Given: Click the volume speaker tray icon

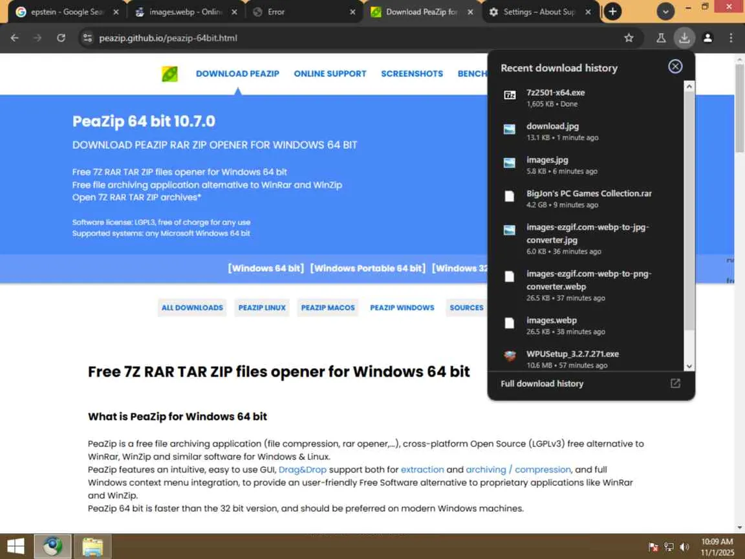Looking at the screenshot, I should (684, 547).
